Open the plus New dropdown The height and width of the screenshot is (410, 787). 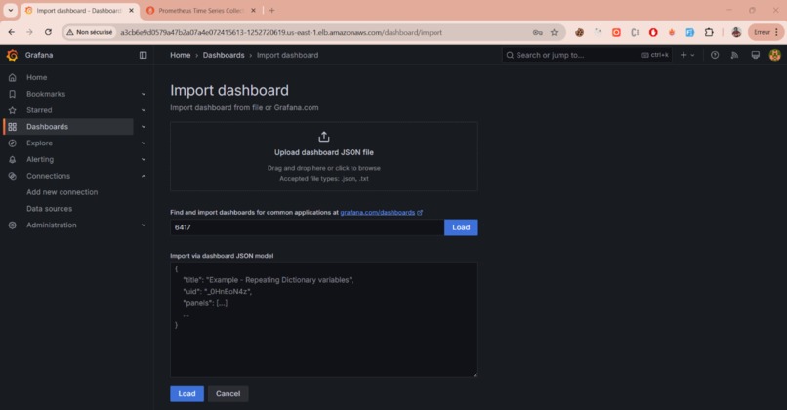coord(687,55)
